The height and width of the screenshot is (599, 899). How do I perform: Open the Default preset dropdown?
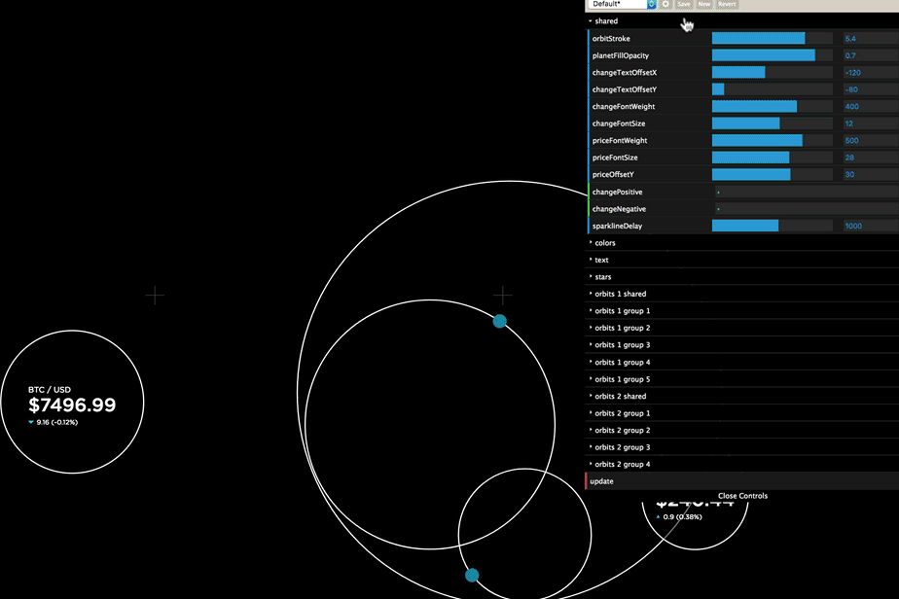click(623, 4)
